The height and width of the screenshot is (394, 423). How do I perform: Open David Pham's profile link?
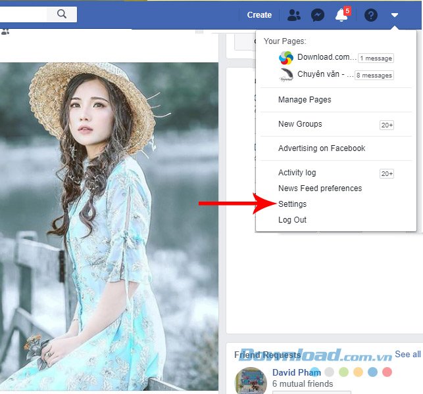297,372
